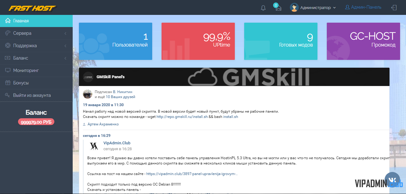Open the Админ-Панель link
Screen dimensions: 406x194
click(x=363, y=7)
